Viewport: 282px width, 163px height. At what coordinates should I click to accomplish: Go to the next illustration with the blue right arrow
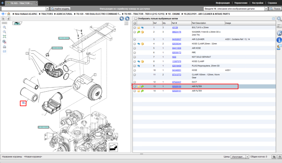click(x=127, y=19)
